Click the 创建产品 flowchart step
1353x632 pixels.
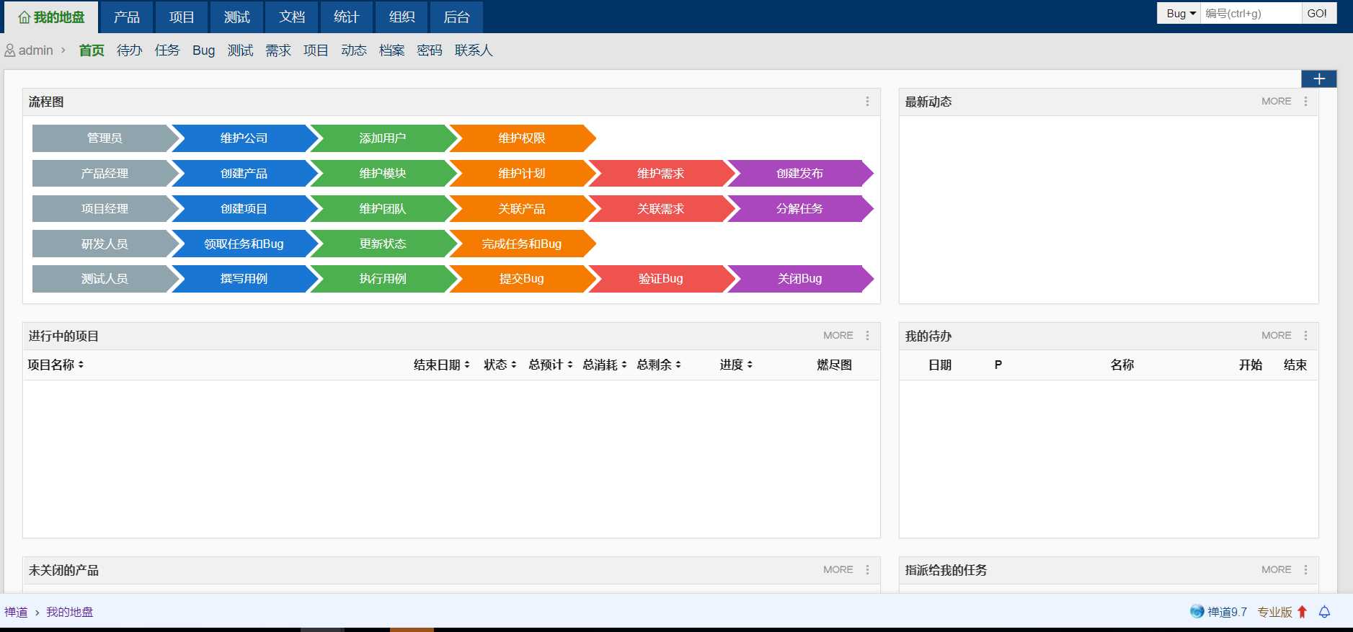pos(244,174)
